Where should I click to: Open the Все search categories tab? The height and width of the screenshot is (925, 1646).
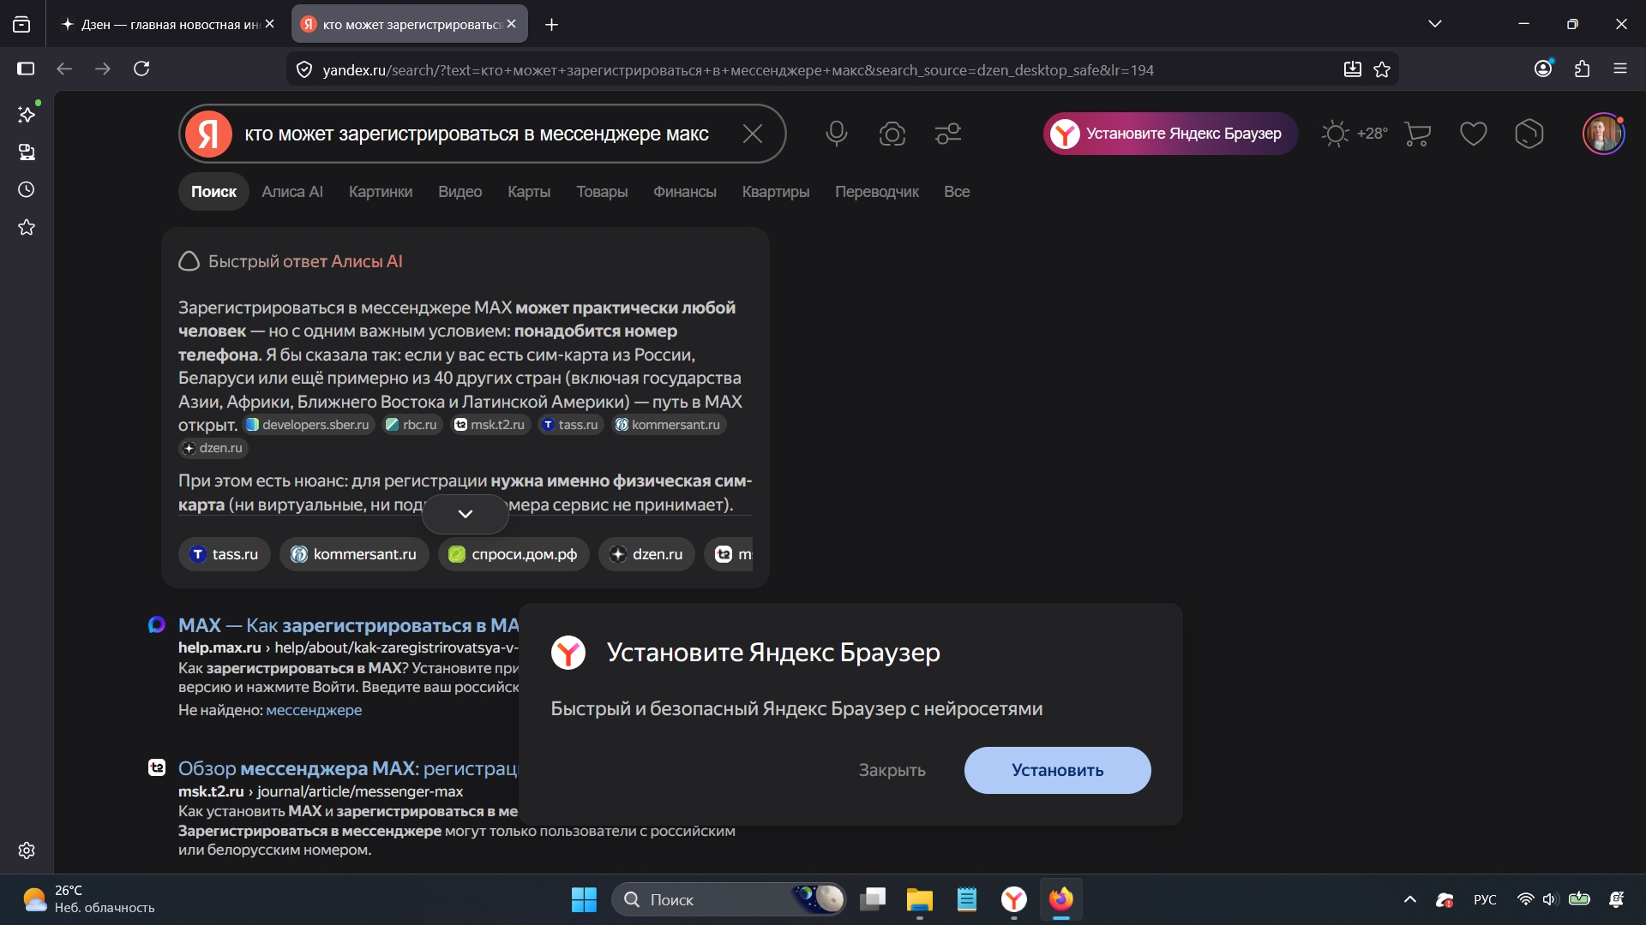coord(957,192)
